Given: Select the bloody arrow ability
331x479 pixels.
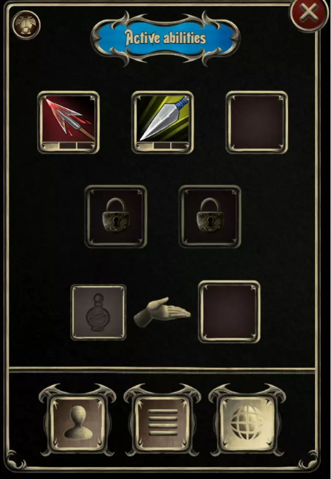Looking at the screenshot, I should tap(69, 119).
